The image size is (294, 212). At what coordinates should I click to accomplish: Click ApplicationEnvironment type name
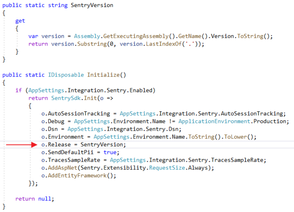[214, 121]
